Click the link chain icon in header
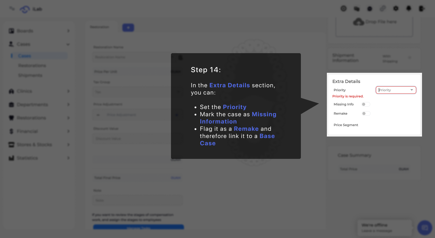Viewport: 435px width, 238px height. [383, 9]
